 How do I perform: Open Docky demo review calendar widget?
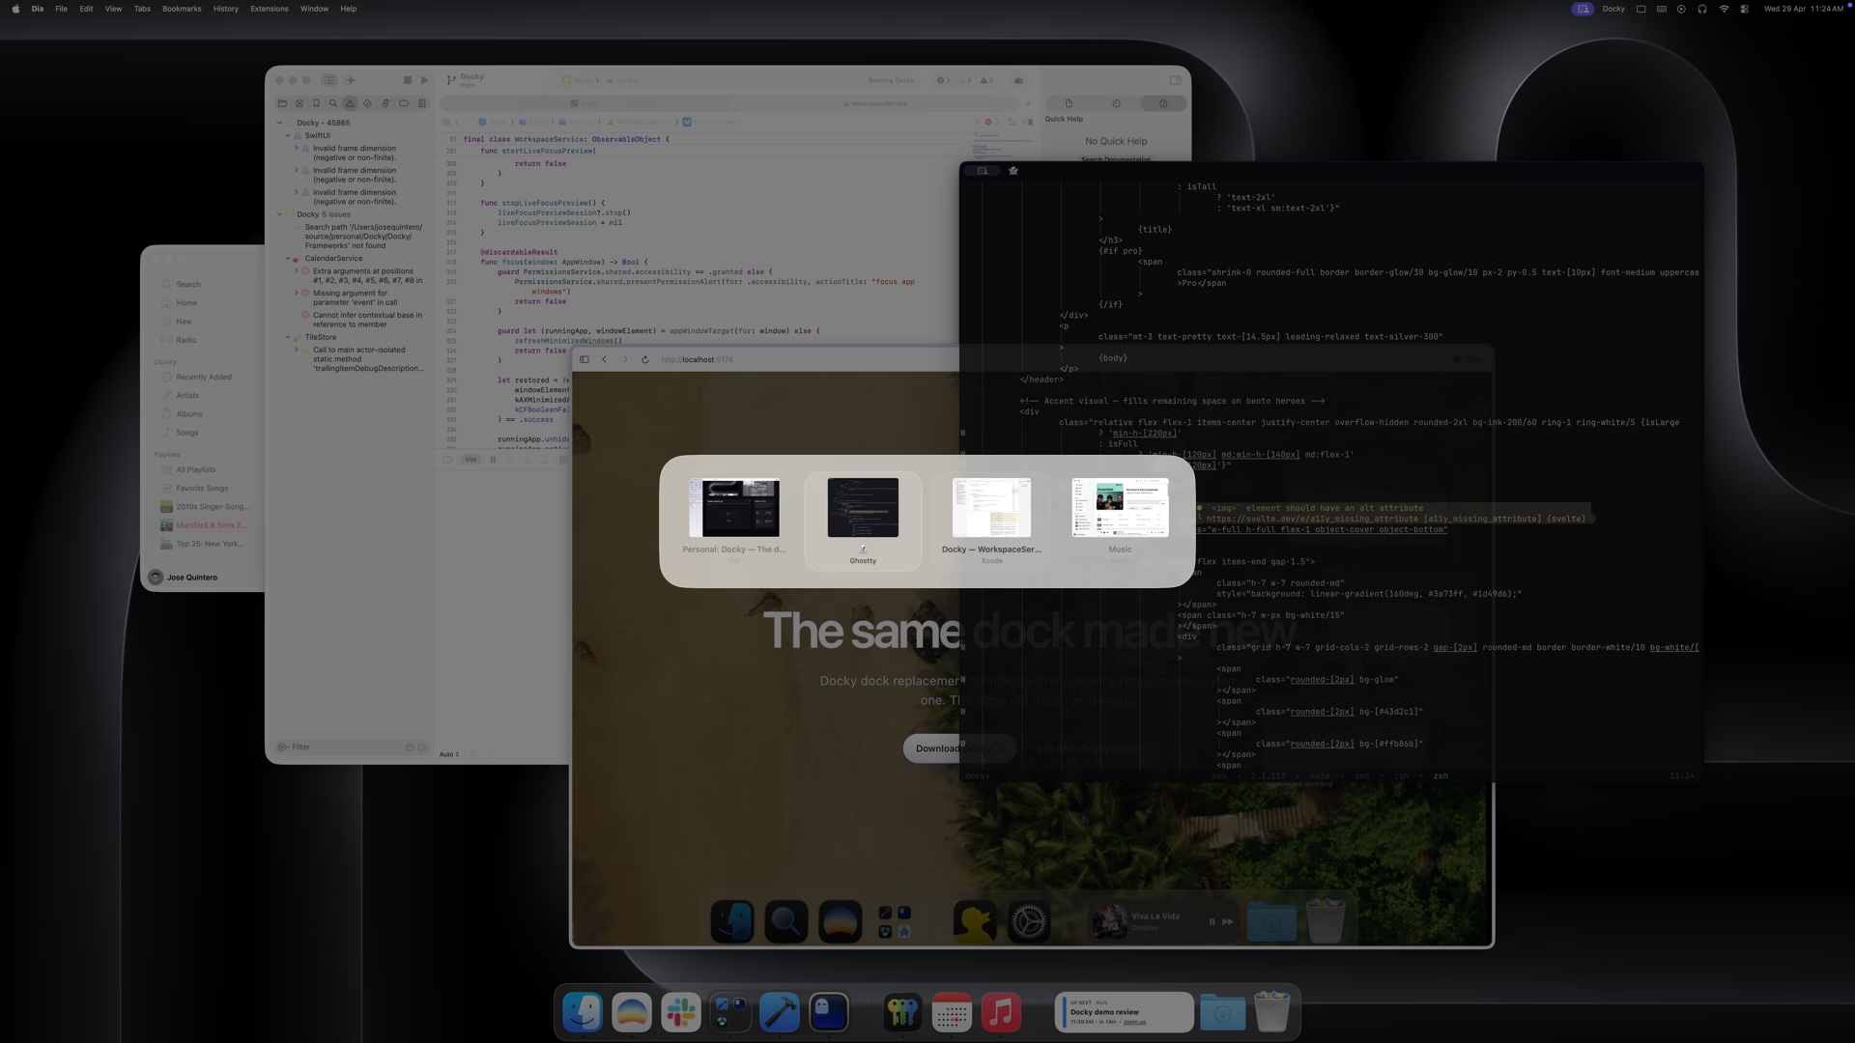1125,1012
